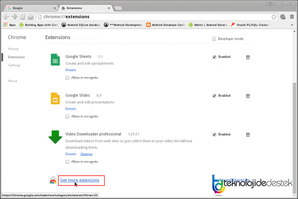This screenshot has height=199, width=298.
Task: Go back with the browser back arrow
Action: (x=6, y=17)
